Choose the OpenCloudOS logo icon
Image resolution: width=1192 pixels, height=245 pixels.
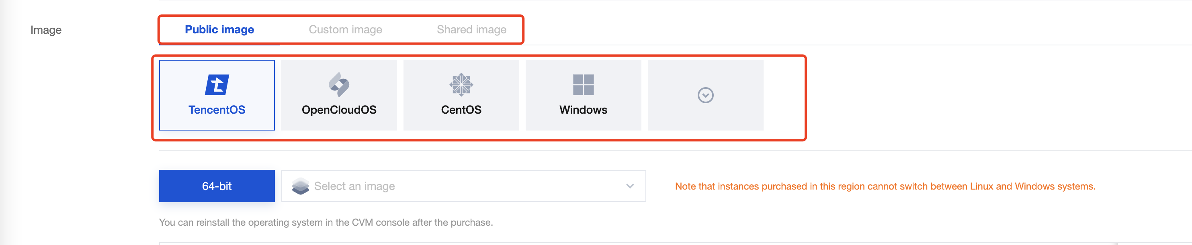(x=339, y=85)
